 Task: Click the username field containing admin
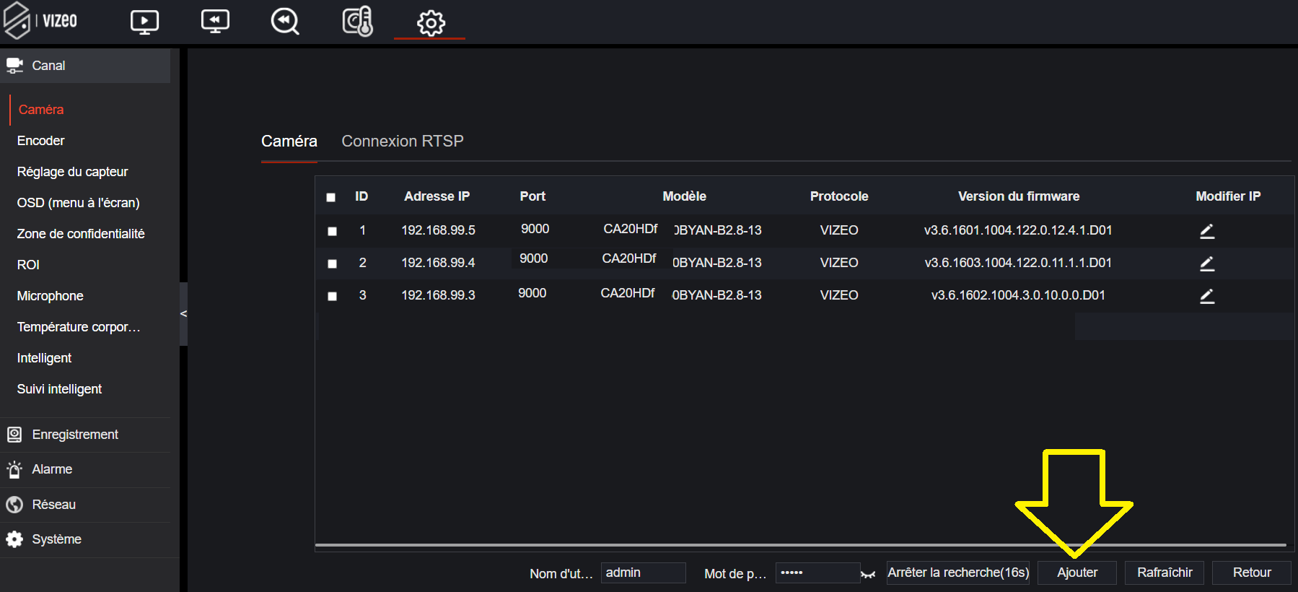point(642,573)
